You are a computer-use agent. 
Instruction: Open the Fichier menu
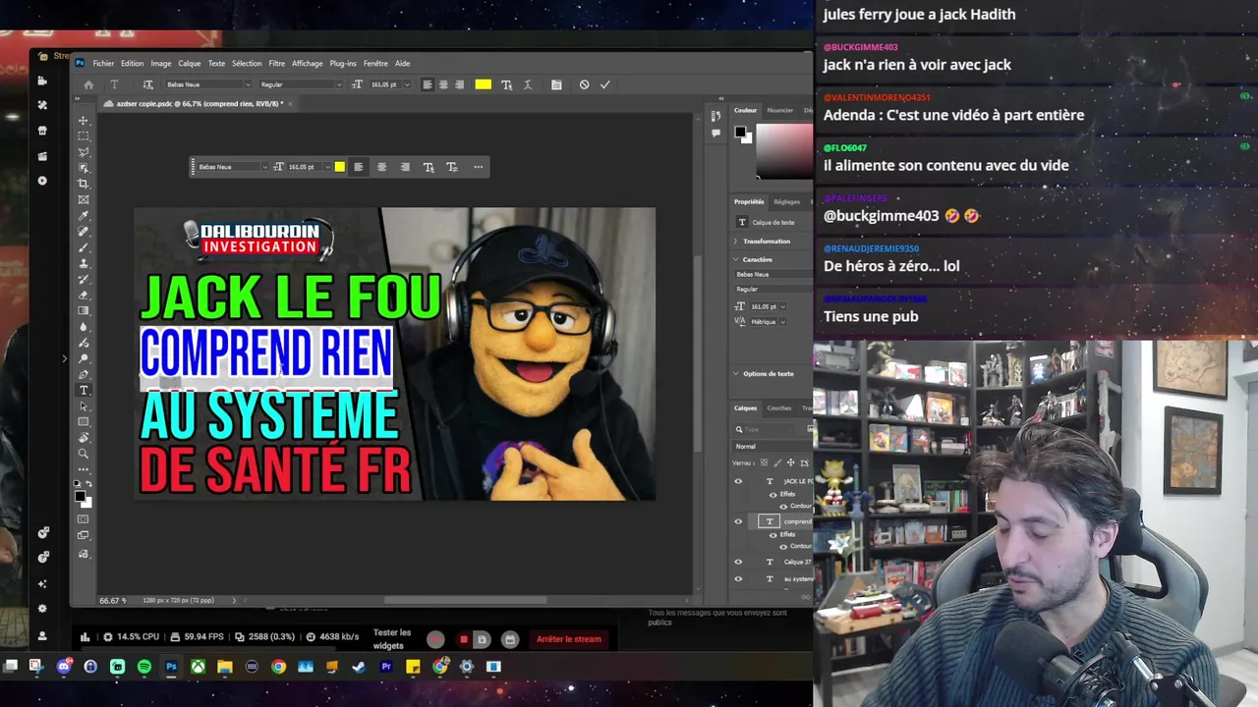pos(103,63)
